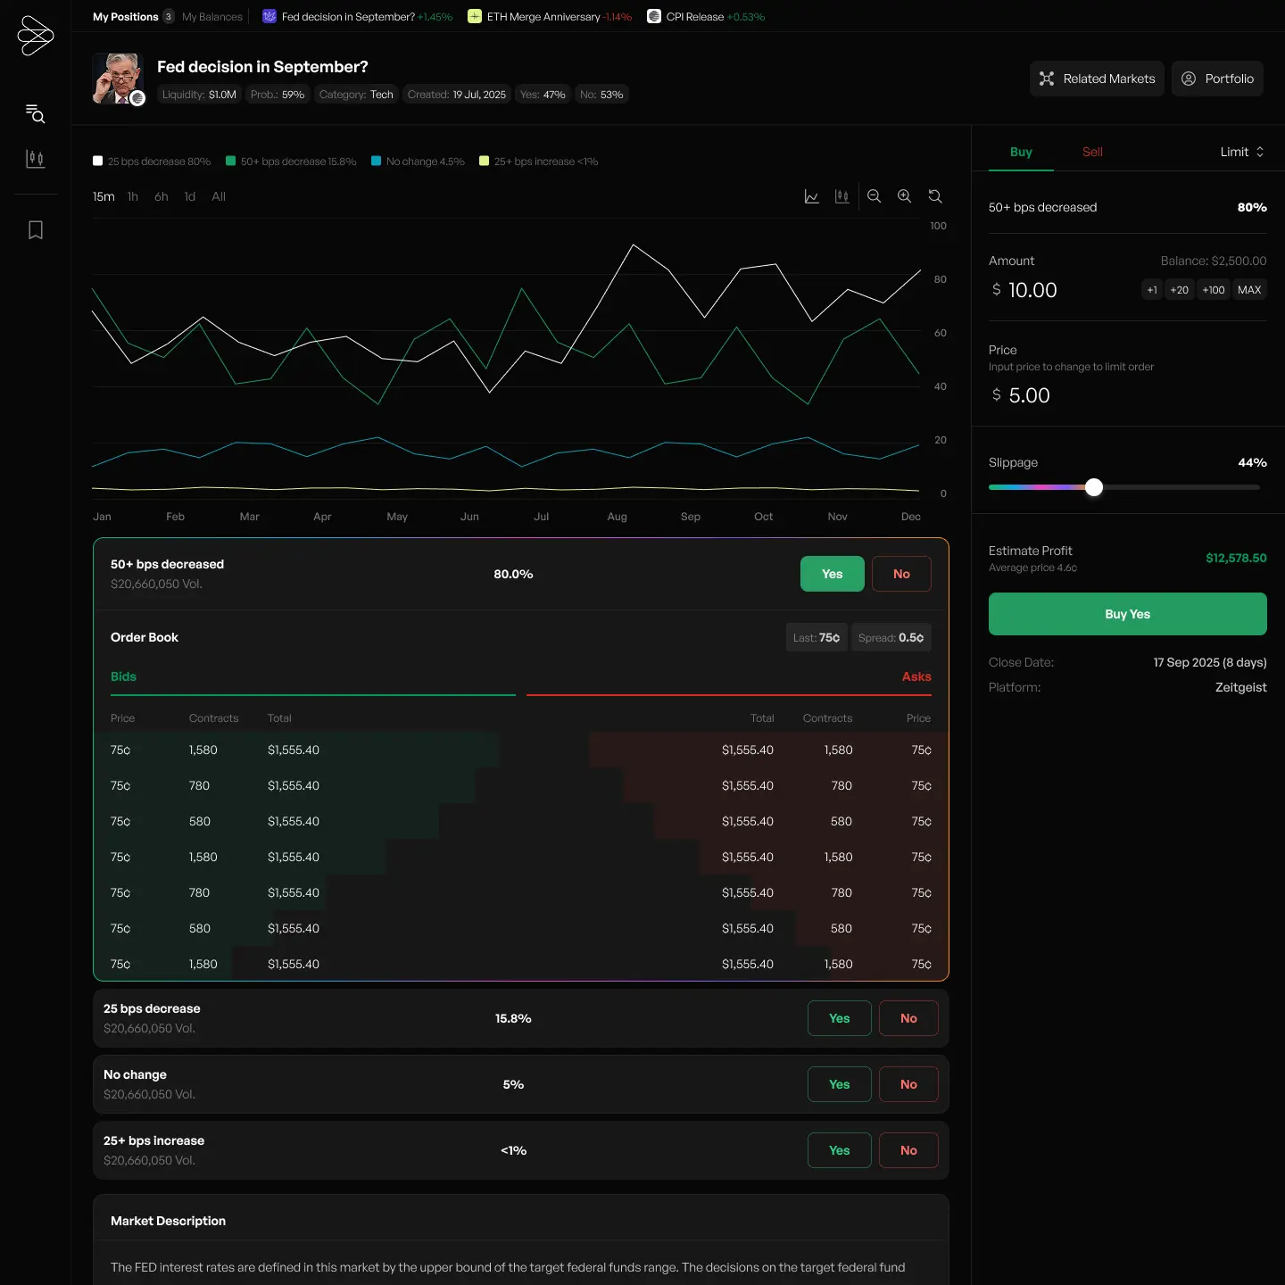
Task: Reset the chart zoom
Action: pyautogui.click(x=935, y=196)
